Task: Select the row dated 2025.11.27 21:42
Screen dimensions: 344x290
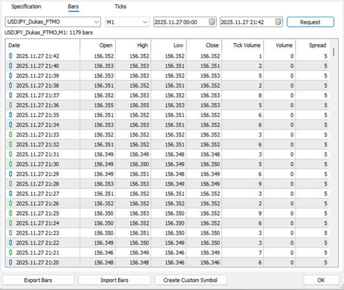Action: click(x=167, y=56)
